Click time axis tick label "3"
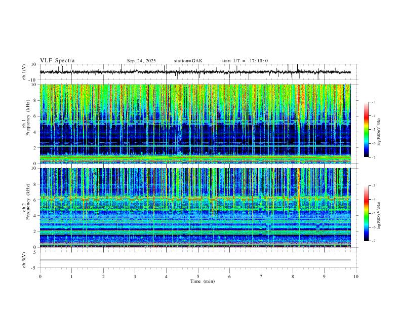 [x=135, y=277]
